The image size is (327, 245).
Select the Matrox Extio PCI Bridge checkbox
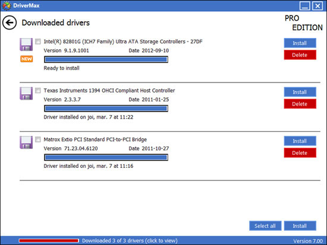click(37, 139)
